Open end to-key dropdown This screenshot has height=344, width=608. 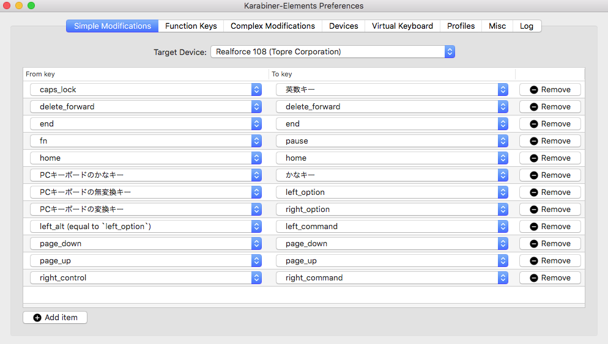click(x=392, y=123)
